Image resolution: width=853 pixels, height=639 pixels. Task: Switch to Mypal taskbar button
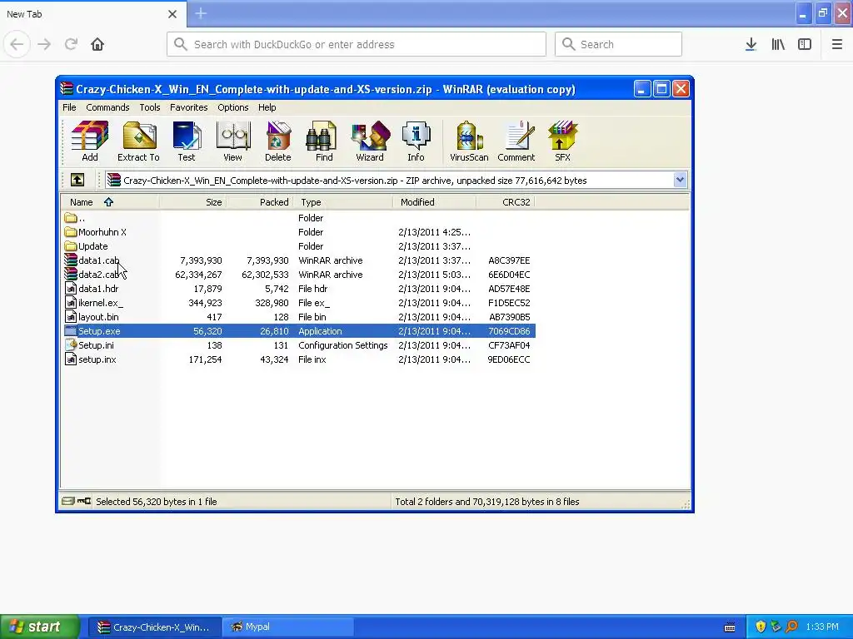[x=288, y=627]
